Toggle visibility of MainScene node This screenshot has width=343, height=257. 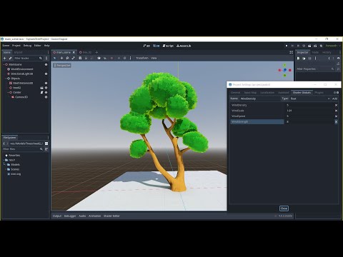pyautogui.click(x=46, y=64)
